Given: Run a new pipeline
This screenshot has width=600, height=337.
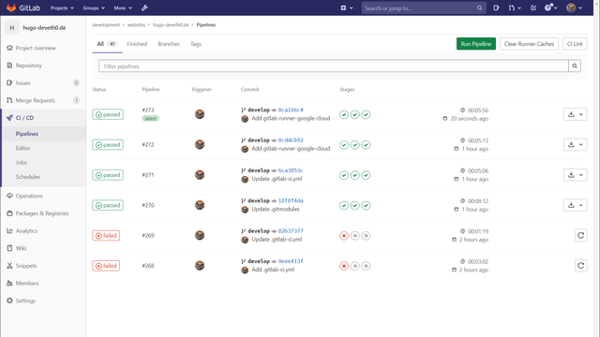Looking at the screenshot, I should (x=476, y=44).
